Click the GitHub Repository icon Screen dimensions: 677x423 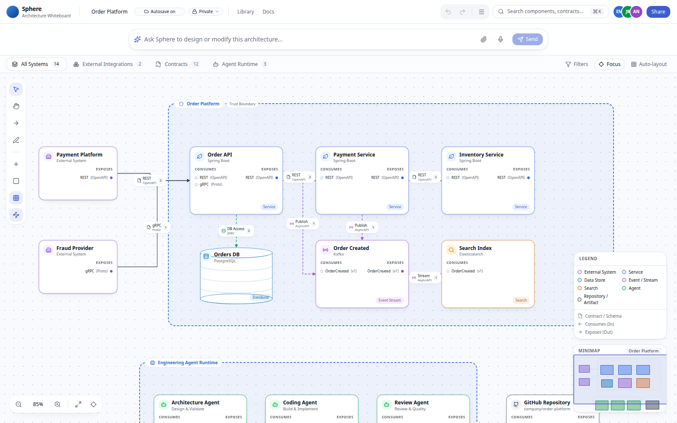(516, 405)
